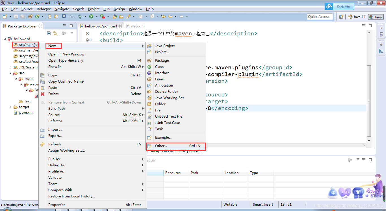Click the Open Type toolbar icon
Image resolution: width=386 pixels, height=211 pixels.
[x=115, y=17]
